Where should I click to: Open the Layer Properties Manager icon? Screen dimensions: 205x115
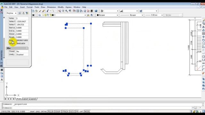(40, 15)
